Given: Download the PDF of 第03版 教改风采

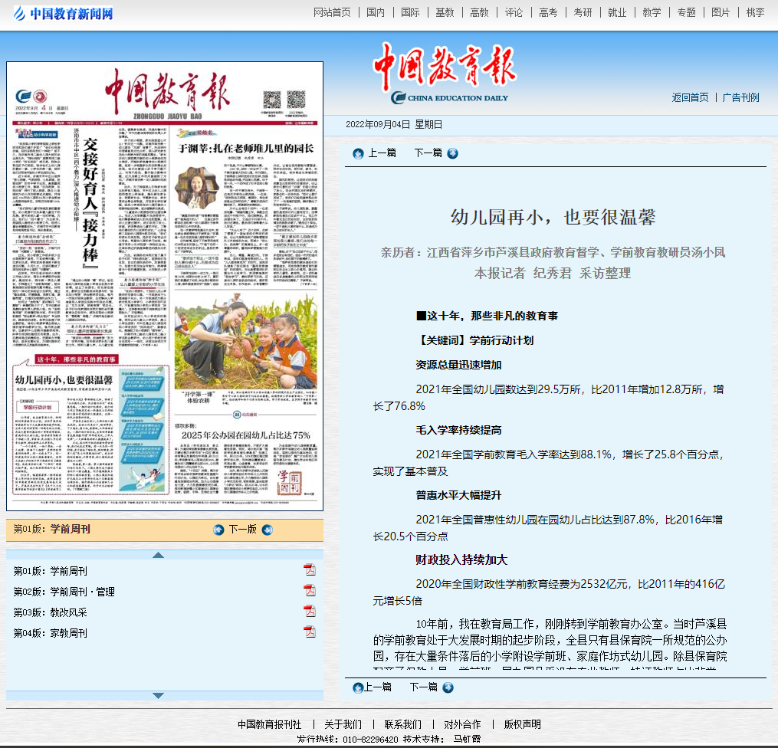Looking at the screenshot, I should point(310,611).
